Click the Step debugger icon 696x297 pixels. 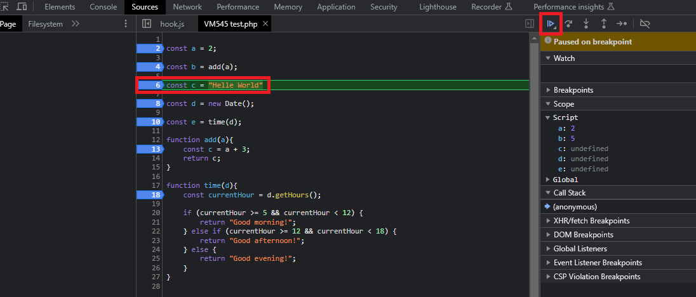click(x=622, y=24)
